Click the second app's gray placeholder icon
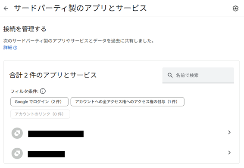 click(17, 153)
